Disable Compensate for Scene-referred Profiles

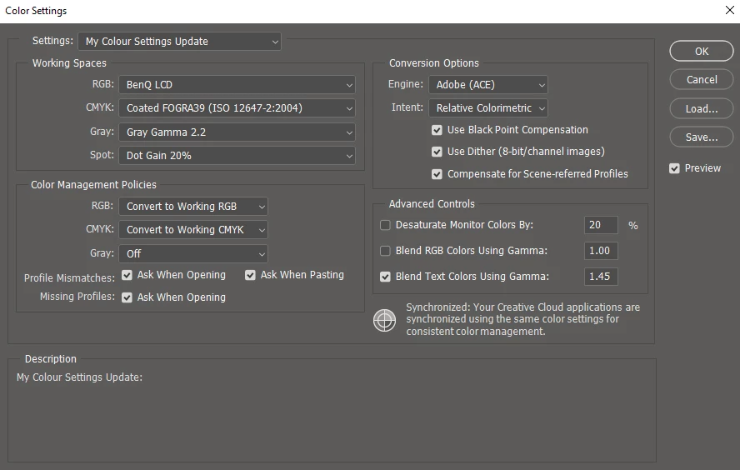tap(437, 174)
